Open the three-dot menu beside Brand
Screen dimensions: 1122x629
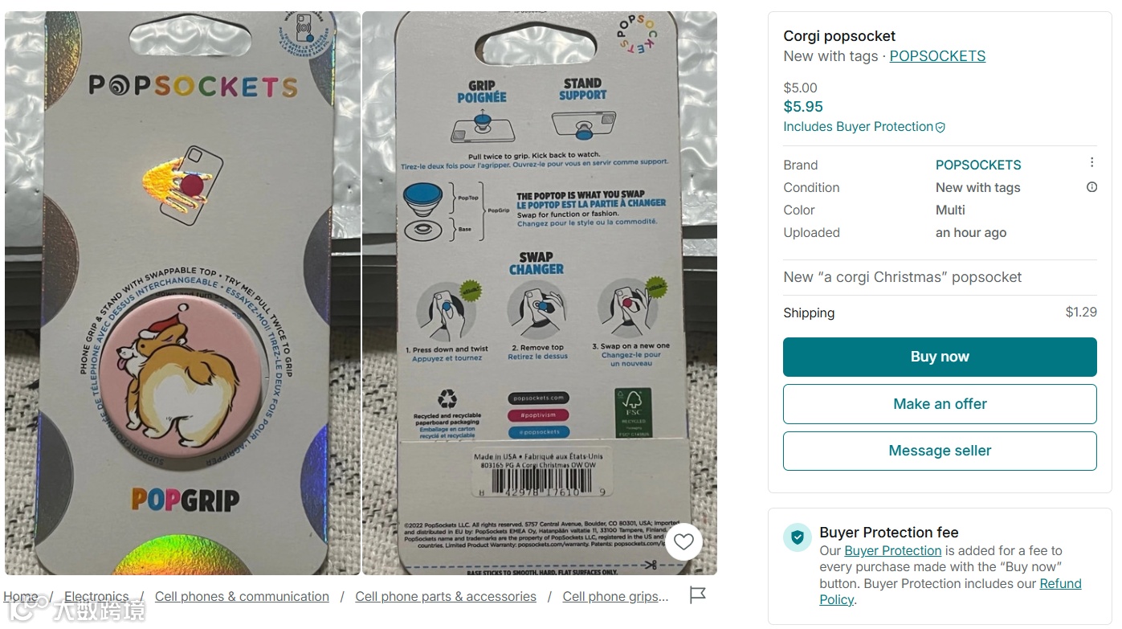1091,162
